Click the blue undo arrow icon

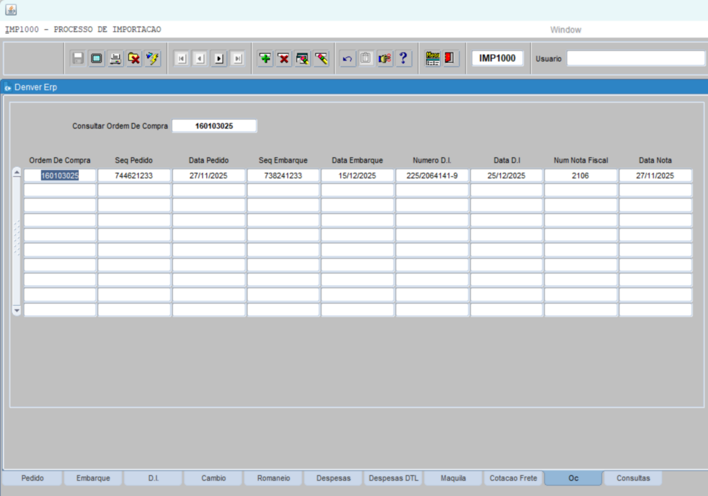click(347, 59)
